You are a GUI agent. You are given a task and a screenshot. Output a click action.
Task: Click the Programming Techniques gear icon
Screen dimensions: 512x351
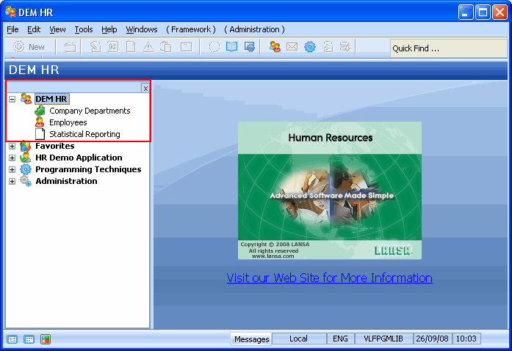tap(26, 169)
